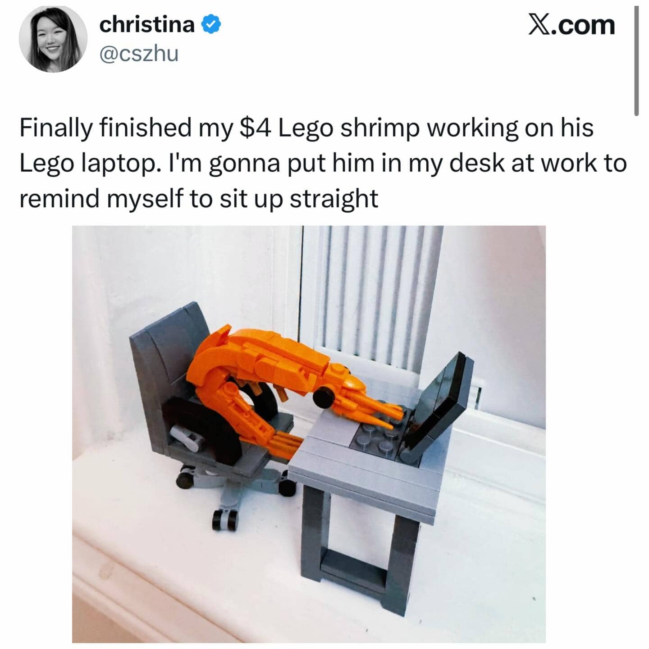
Task: Click the blue verified checkmark badge
Action: click(210, 24)
